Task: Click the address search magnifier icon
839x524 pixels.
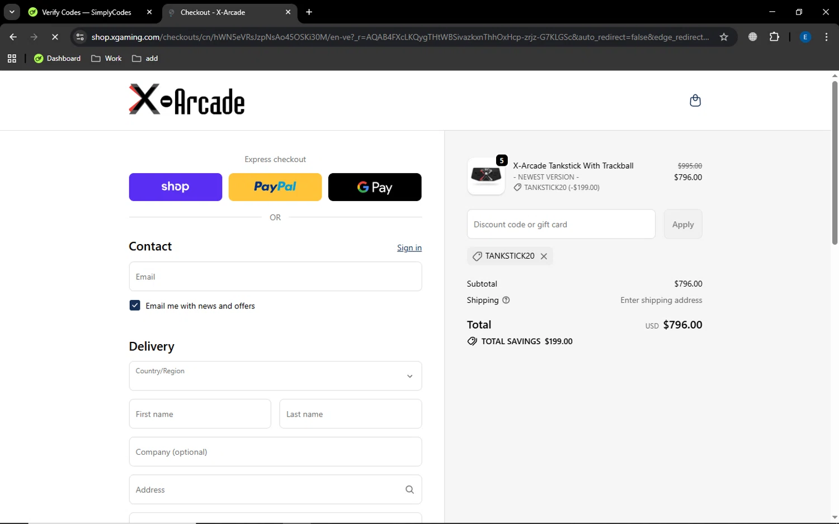Action: point(409,490)
